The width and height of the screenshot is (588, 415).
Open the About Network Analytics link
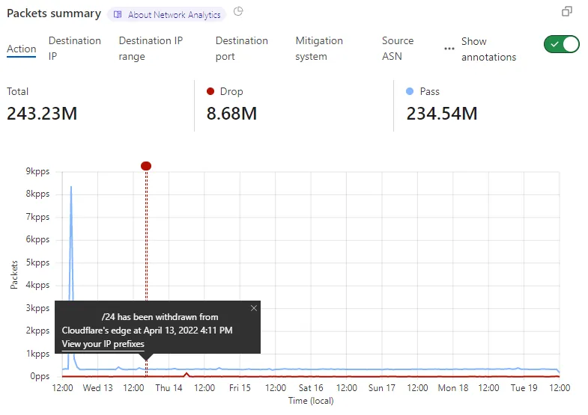pos(174,14)
